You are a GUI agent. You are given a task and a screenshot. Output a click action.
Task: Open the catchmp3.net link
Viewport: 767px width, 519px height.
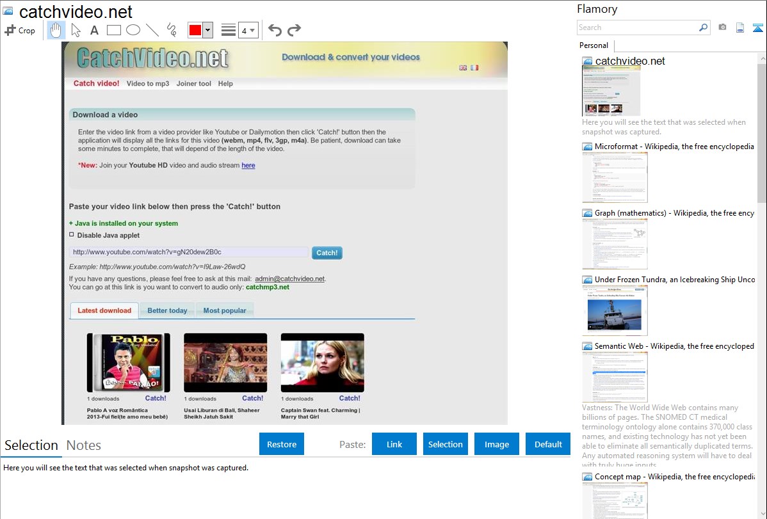pos(268,287)
